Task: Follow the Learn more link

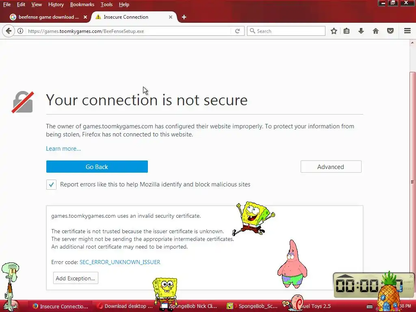Action: pyautogui.click(x=63, y=149)
